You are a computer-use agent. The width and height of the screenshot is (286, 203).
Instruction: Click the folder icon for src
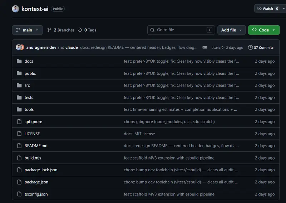pyautogui.click(x=19, y=85)
